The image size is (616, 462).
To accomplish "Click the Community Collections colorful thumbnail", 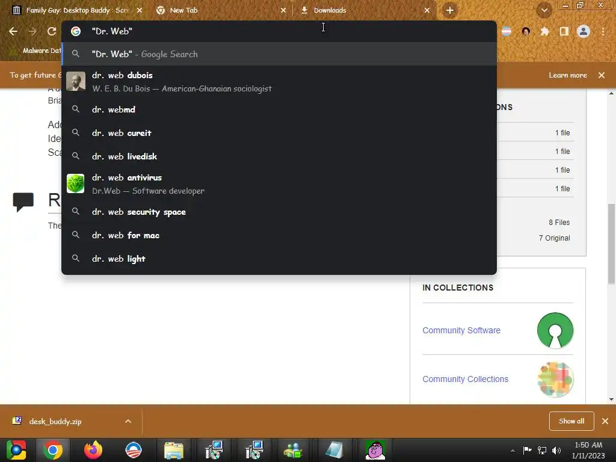I will point(555,380).
